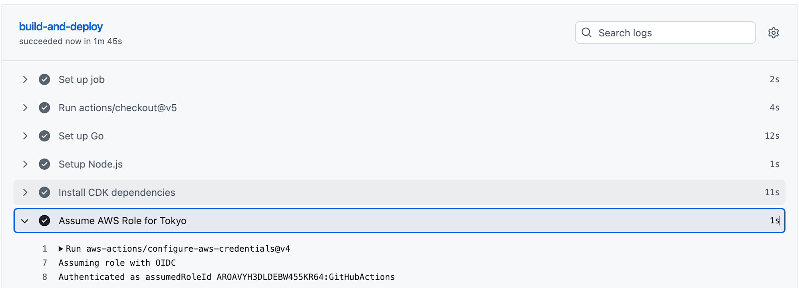This screenshot has height=288, width=799.
Task: Expand the Install CDK dependencies chevron
Action: tap(25, 193)
